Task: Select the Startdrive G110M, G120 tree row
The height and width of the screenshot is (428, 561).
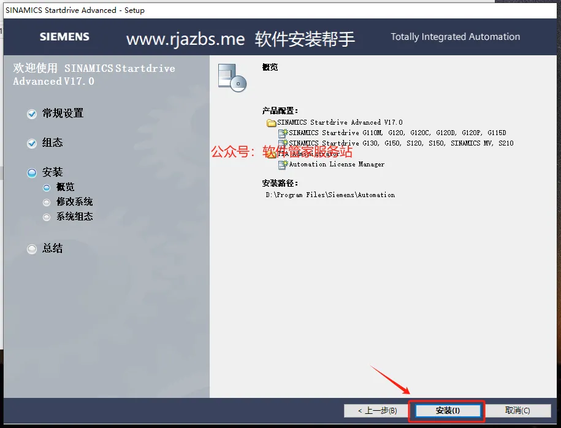Action: (x=397, y=133)
